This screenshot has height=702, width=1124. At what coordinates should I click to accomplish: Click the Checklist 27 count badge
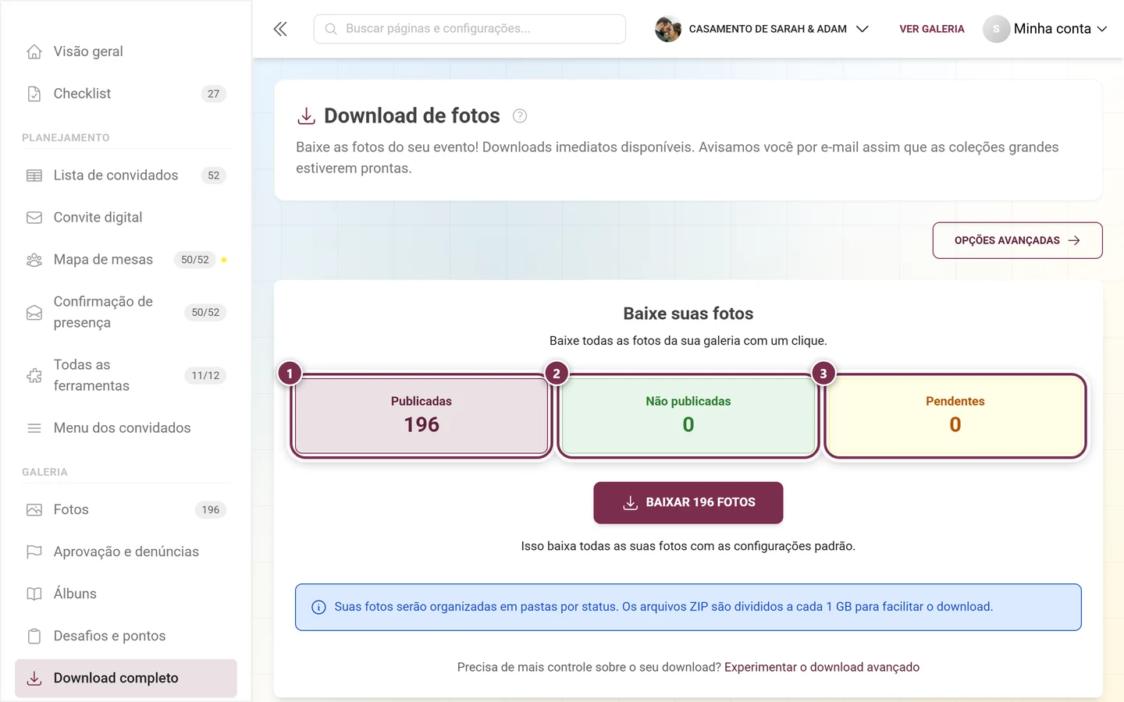213,94
